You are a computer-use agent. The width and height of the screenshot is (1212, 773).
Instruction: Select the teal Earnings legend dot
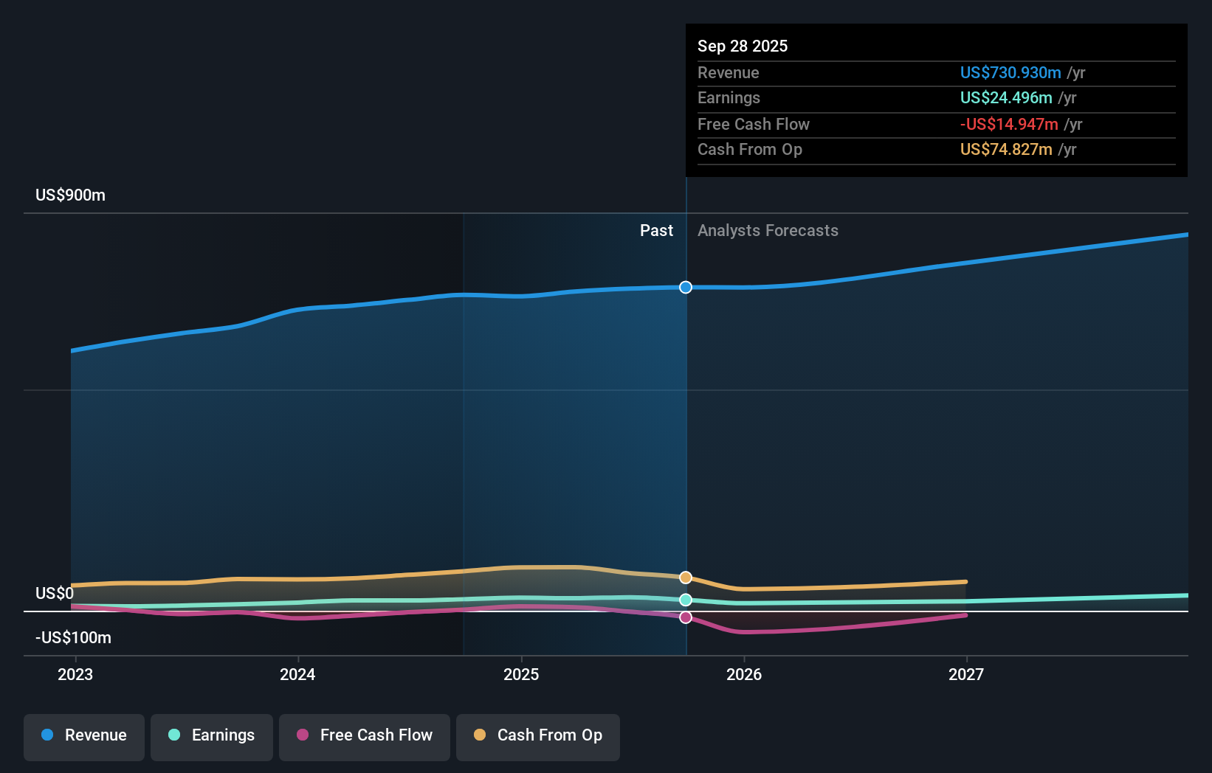pos(173,735)
